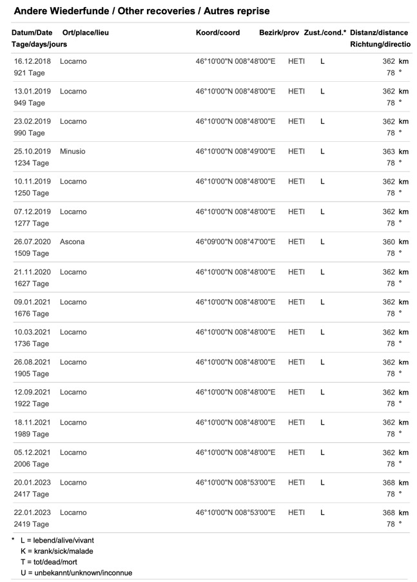Select the "Ort/place/lieu" column header
This screenshot has width=417, height=582.
pyautogui.click(x=86, y=33)
